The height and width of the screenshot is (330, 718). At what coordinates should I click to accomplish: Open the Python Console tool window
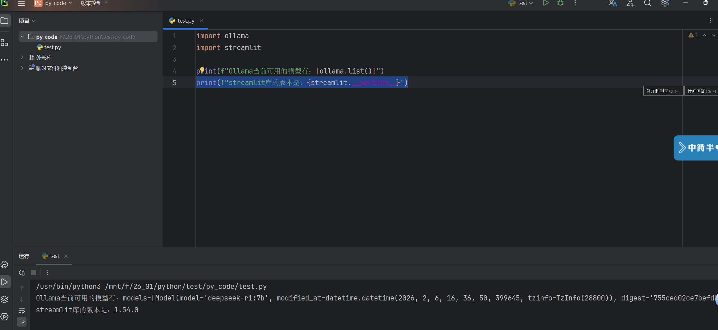pos(4,265)
